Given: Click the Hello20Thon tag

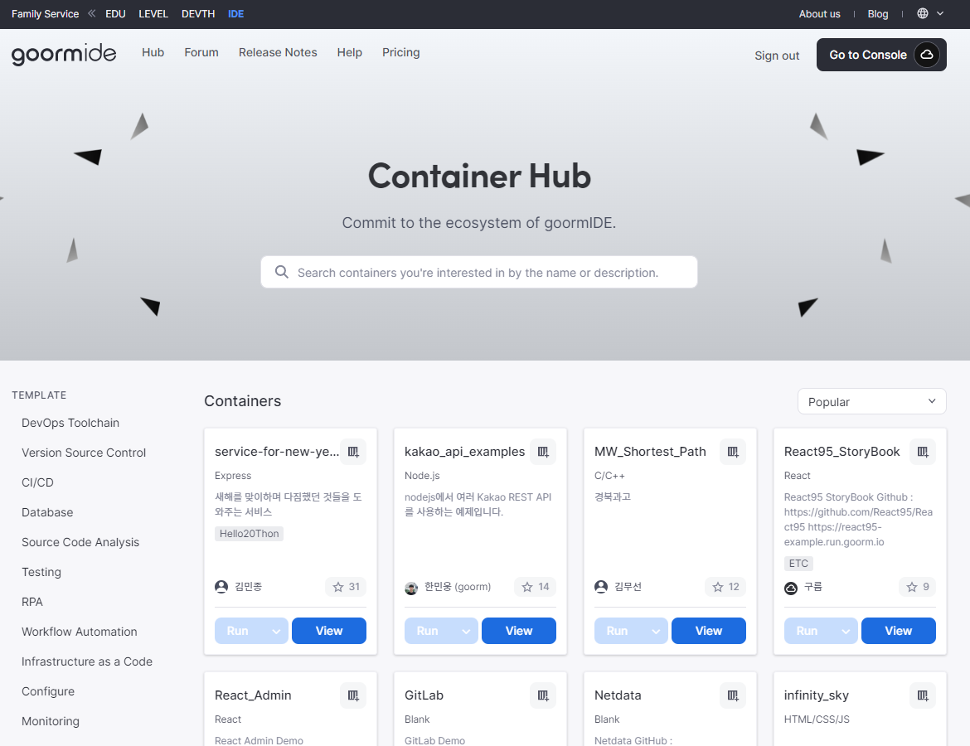Looking at the screenshot, I should point(250,534).
